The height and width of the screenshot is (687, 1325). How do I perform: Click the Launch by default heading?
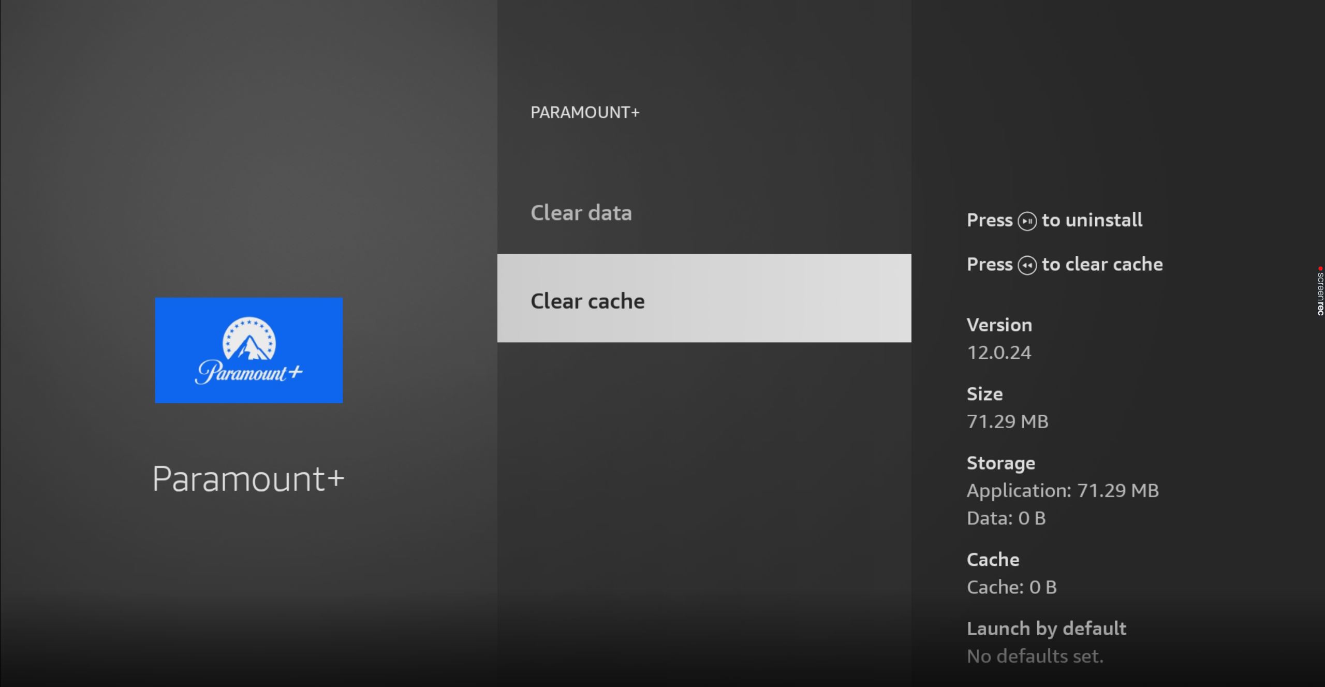pyautogui.click(x=1046, y=628)
